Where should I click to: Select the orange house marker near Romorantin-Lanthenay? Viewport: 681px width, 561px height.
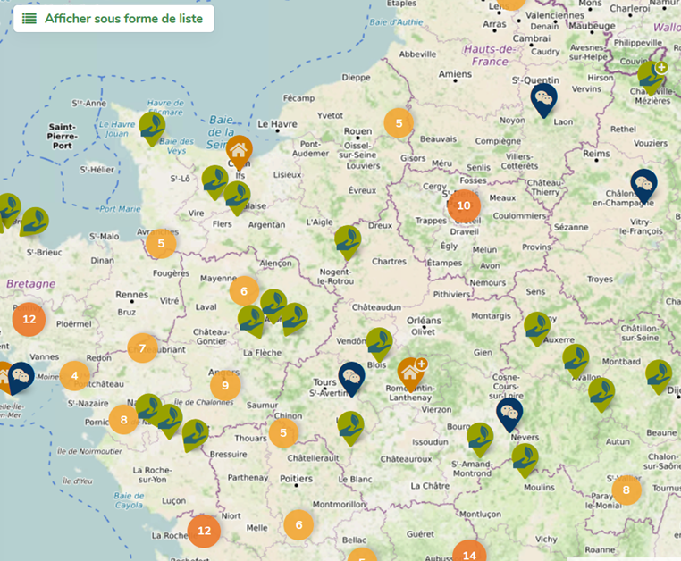[410, 373]
